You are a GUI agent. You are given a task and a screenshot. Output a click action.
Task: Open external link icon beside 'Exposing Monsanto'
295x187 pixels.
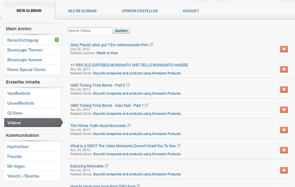pyautogui.click(x=106, y=166)
